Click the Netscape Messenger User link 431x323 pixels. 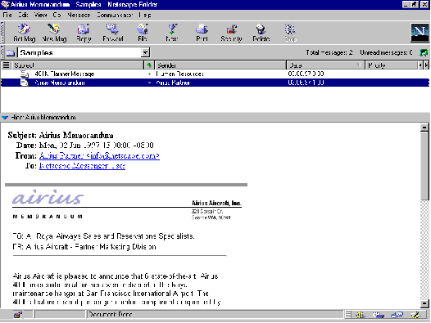(82, 166)
